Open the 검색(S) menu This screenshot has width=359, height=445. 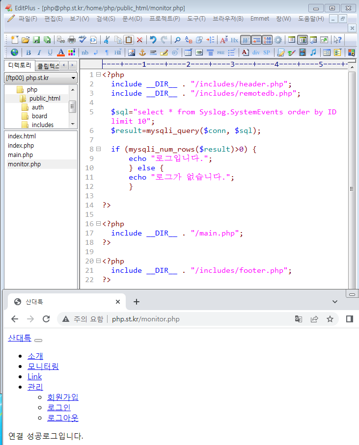[x=106, y=19]
